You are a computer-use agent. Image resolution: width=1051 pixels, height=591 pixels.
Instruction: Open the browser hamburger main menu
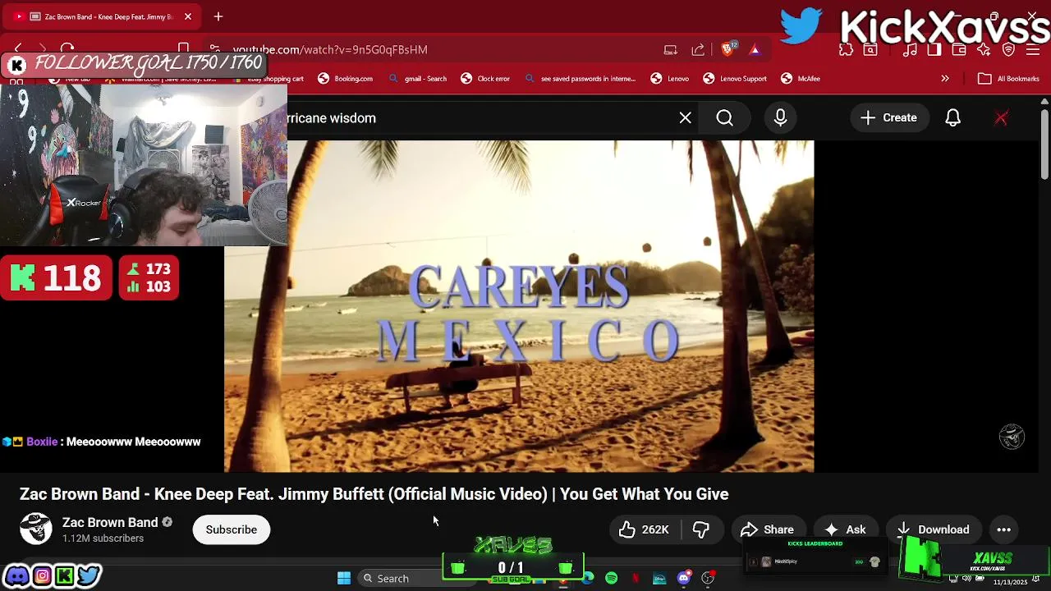pos(1033,49)
